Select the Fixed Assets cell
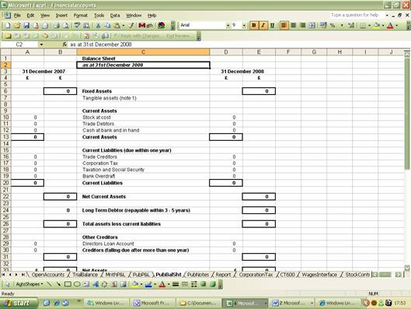The width and height of the screenshot is (411, 309). pos(144,91)
